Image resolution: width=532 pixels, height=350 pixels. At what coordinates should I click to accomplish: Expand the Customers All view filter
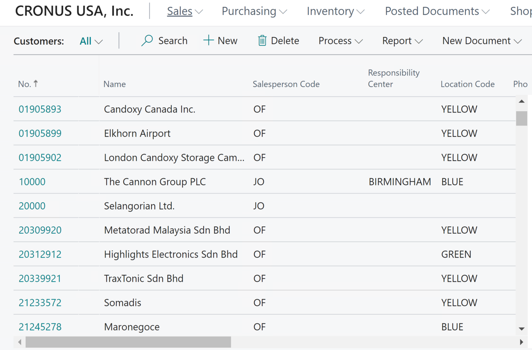click(x=91, y=41)
